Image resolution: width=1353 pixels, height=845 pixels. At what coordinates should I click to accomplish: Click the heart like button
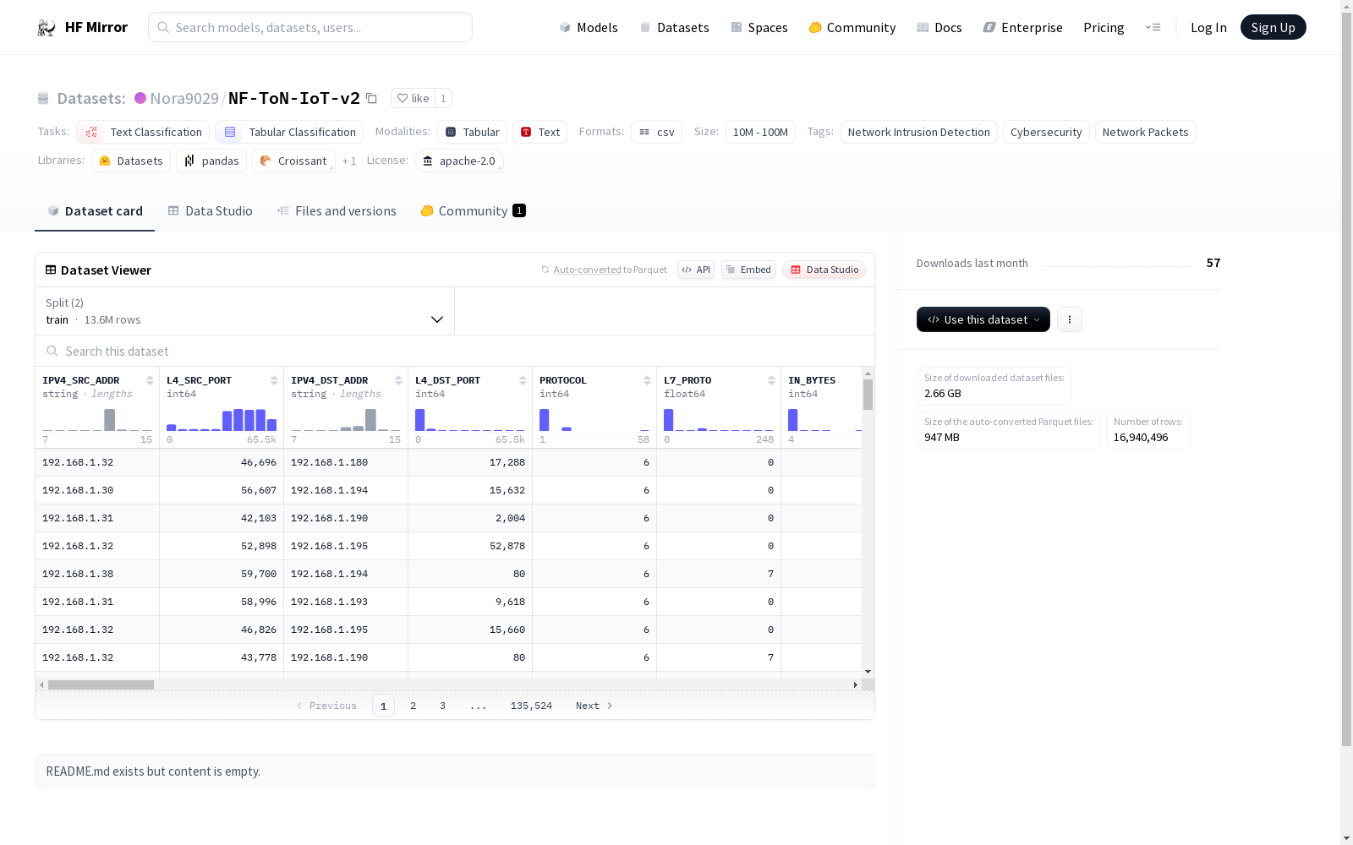413,98
